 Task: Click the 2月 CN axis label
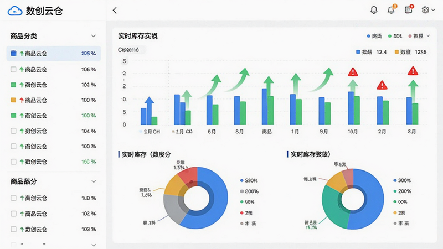pos(184,132)
